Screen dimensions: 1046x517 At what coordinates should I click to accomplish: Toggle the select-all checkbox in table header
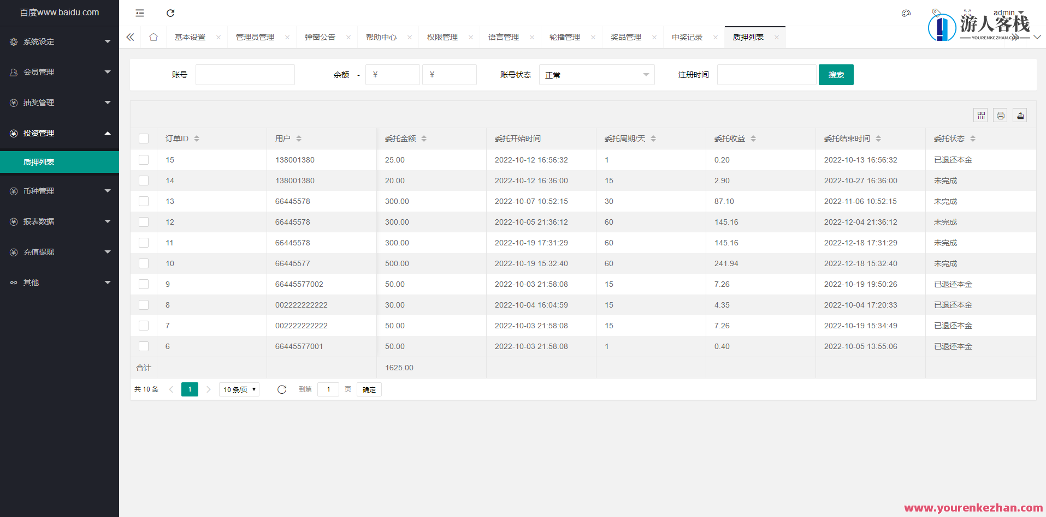(144, 139)
